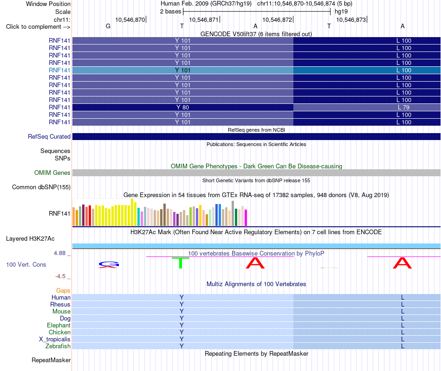Open the OMIM Gene Phenotypes track title
This screenshot has height=371, width=441.
tap(256, 166)
